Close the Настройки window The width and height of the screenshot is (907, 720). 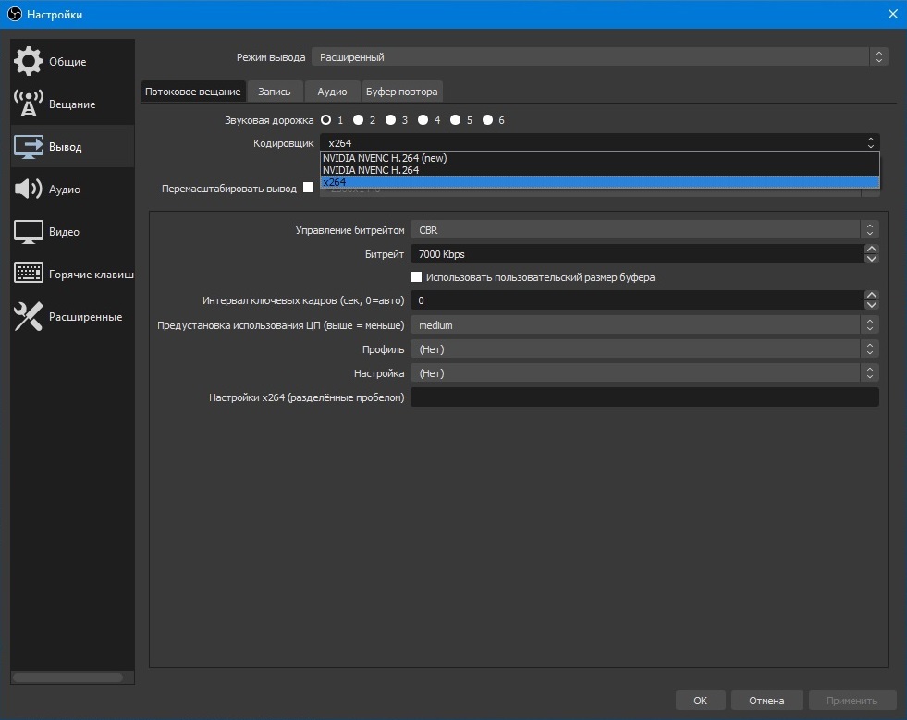pos(892,14)
